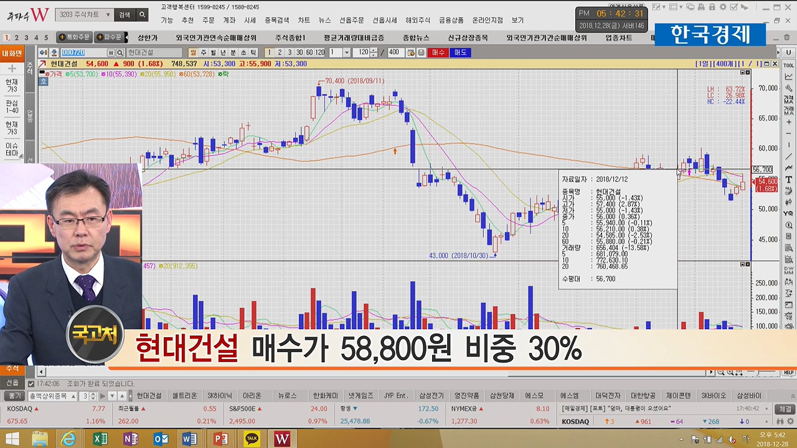Click the red 매수 buy button
Image resolution: width=797 pixels, height=448 pixels.
click(438, 53)
